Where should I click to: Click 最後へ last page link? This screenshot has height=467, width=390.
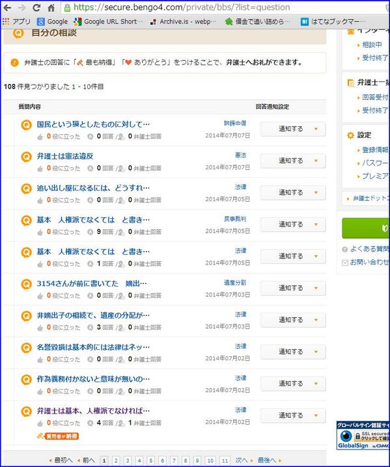pos(270,460)
